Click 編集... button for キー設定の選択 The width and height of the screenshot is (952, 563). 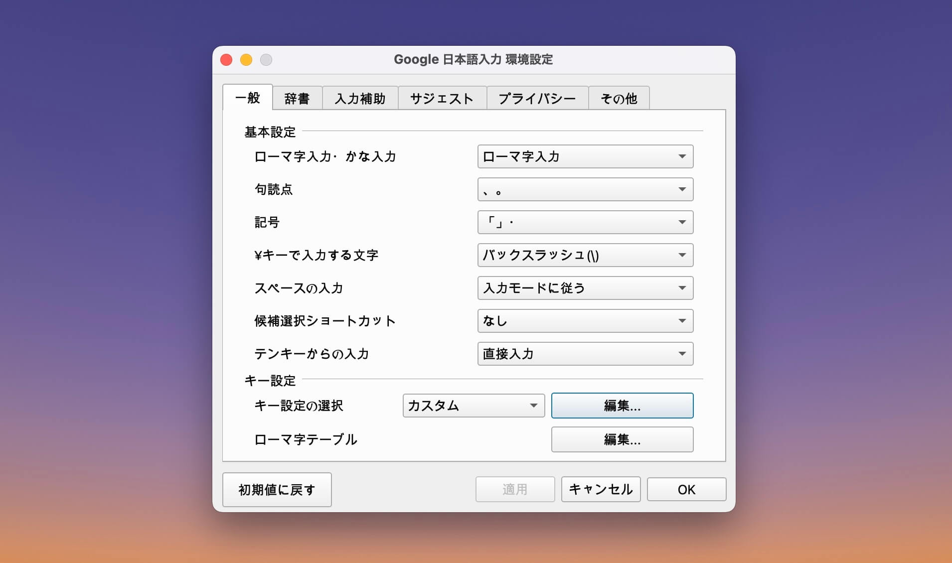pos(622,406)
